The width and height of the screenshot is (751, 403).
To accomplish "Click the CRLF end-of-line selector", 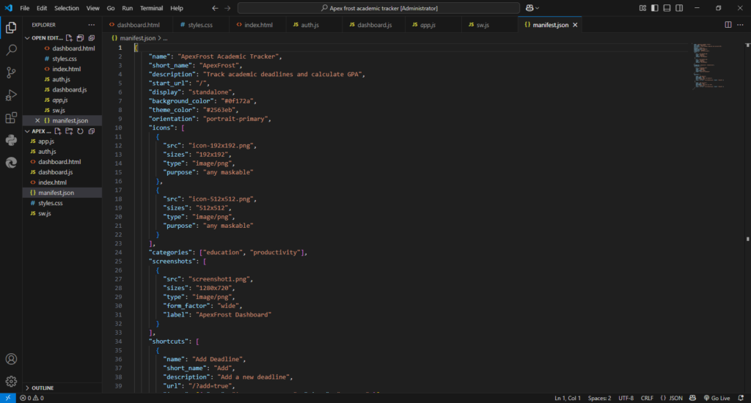I will pos(647,398).
